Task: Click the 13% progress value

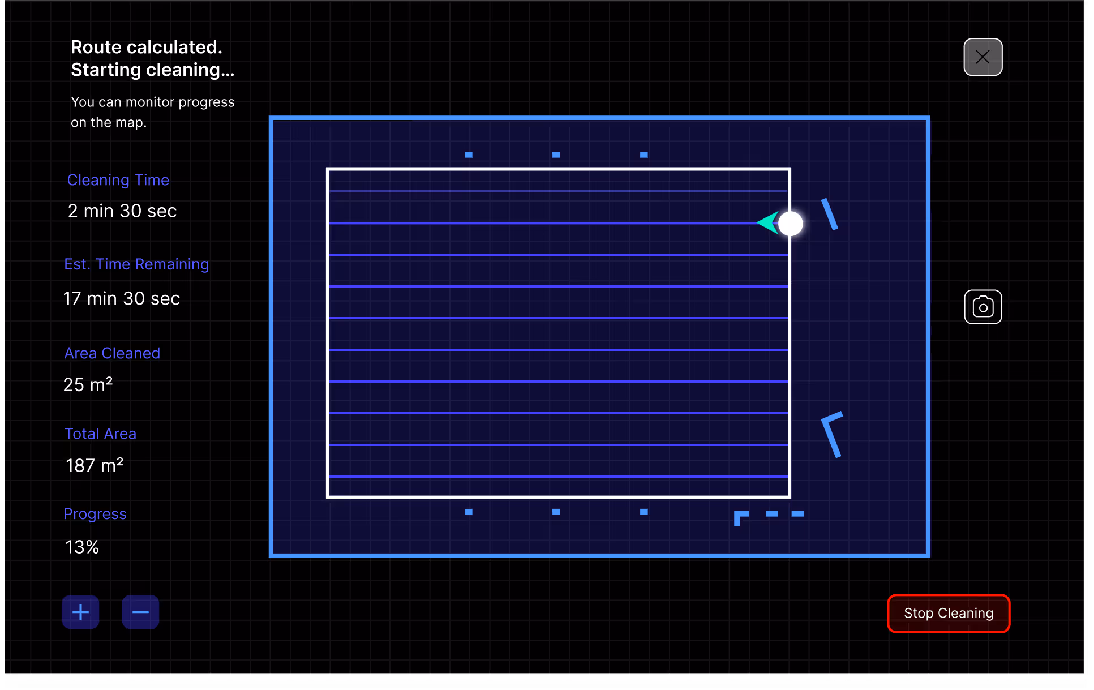Action: click(82, 547)
